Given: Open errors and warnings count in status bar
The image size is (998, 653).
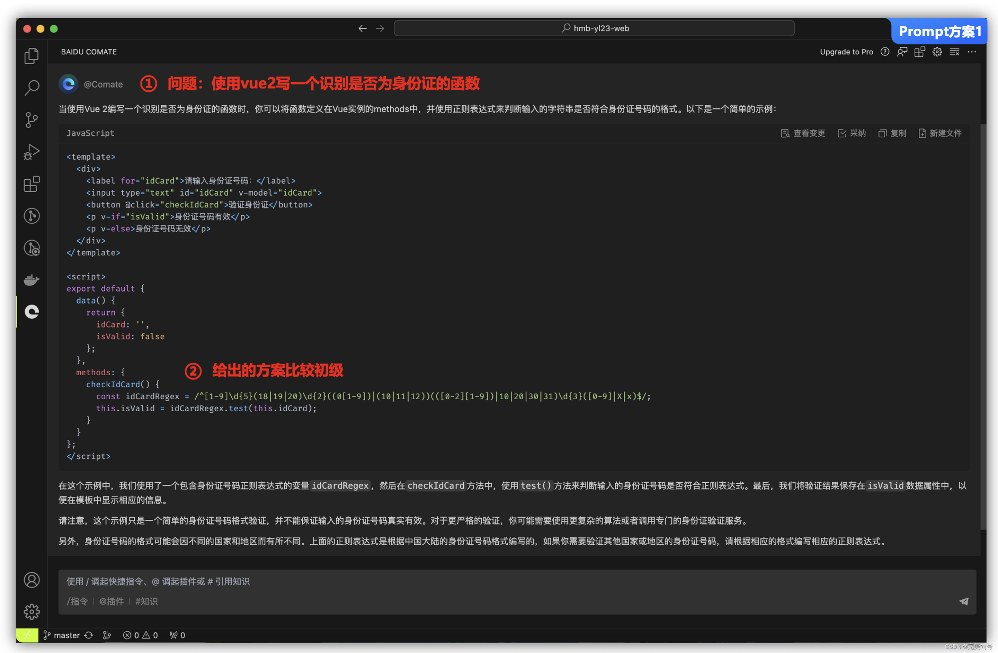Looking at the screenshot, I should tap(141, 635).
